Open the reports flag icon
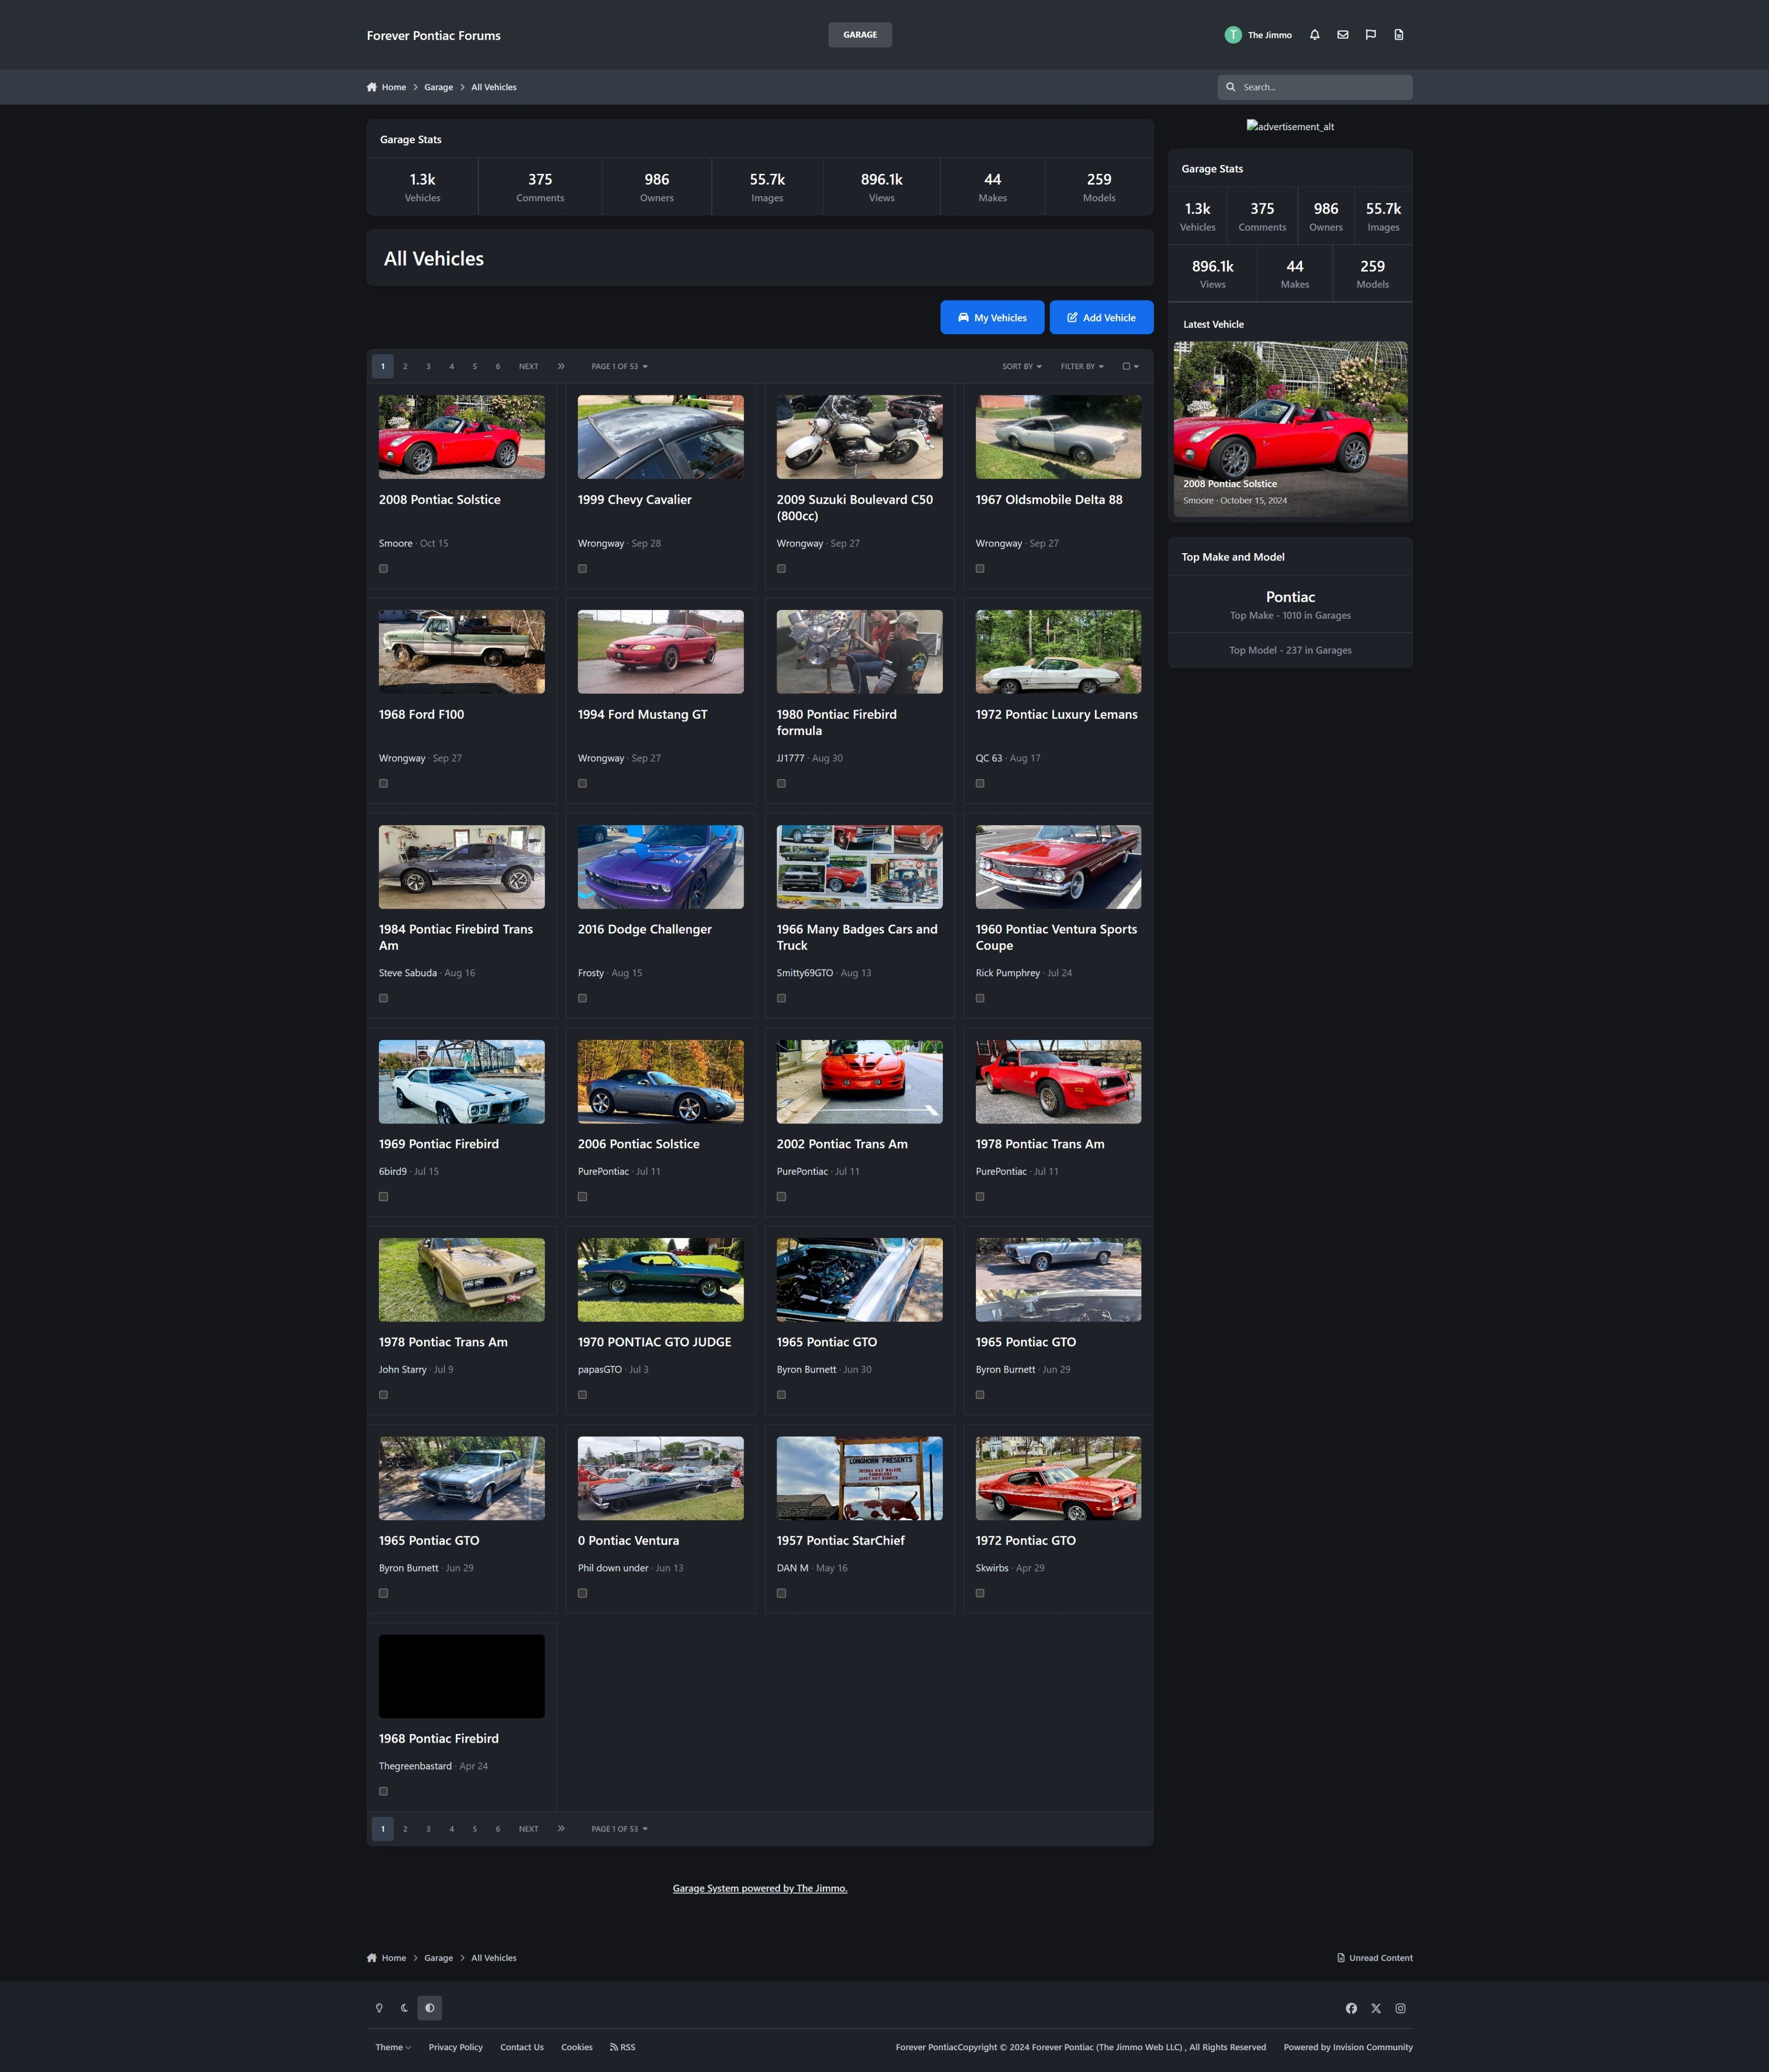 pos(1370,35)
